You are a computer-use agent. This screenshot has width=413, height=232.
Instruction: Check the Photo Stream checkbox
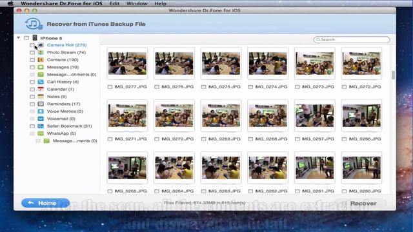point(32,53)
